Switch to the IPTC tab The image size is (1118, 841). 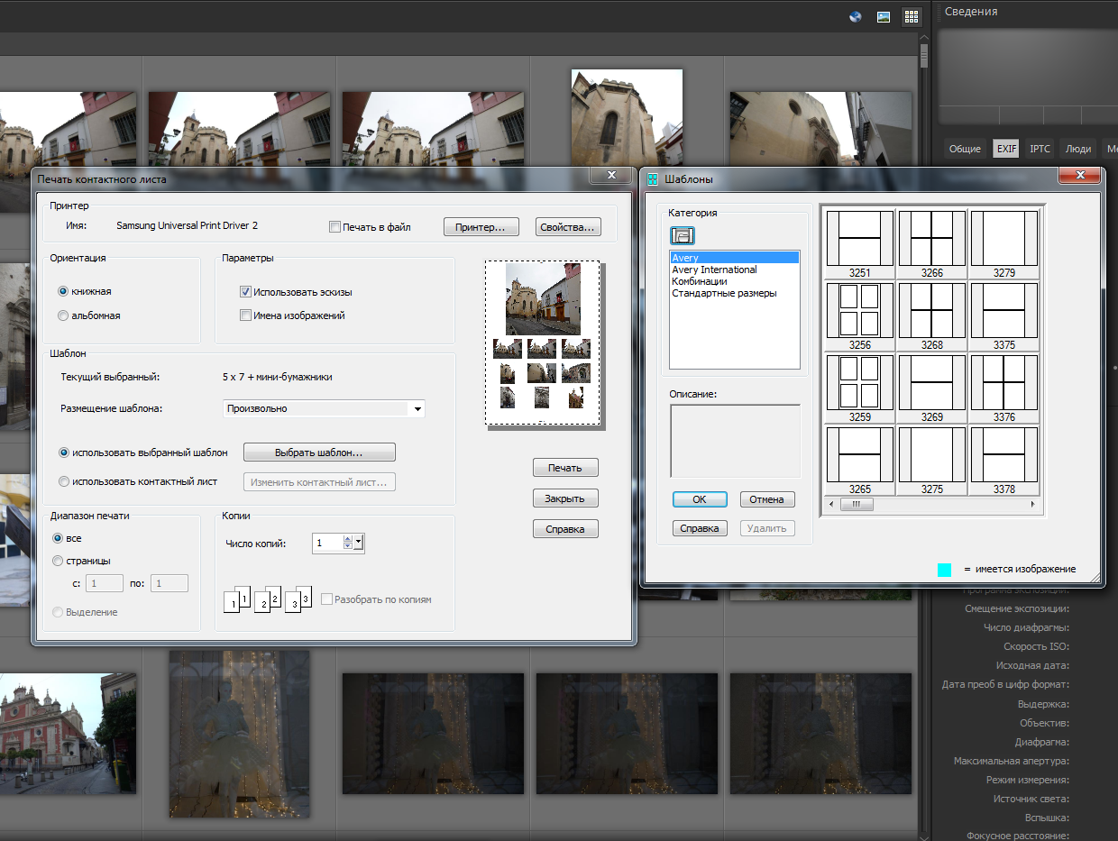(1040, 149)
